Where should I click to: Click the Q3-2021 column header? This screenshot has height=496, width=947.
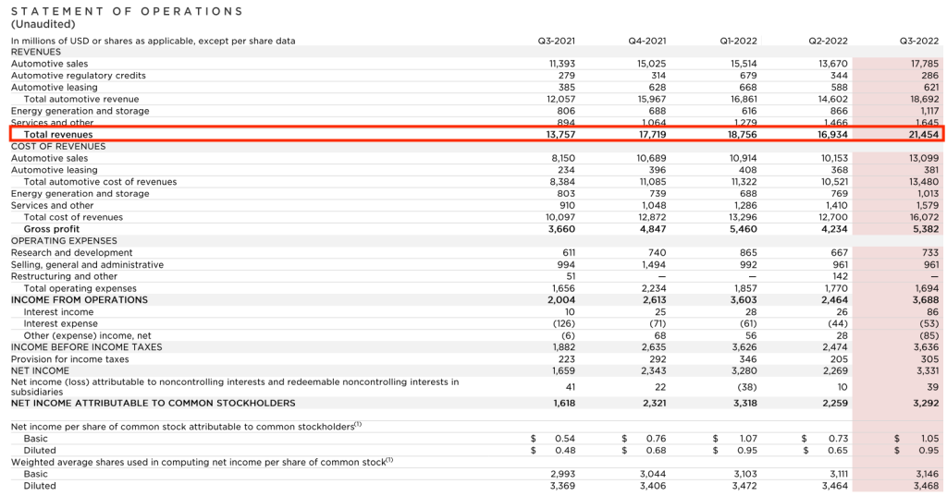556,41
